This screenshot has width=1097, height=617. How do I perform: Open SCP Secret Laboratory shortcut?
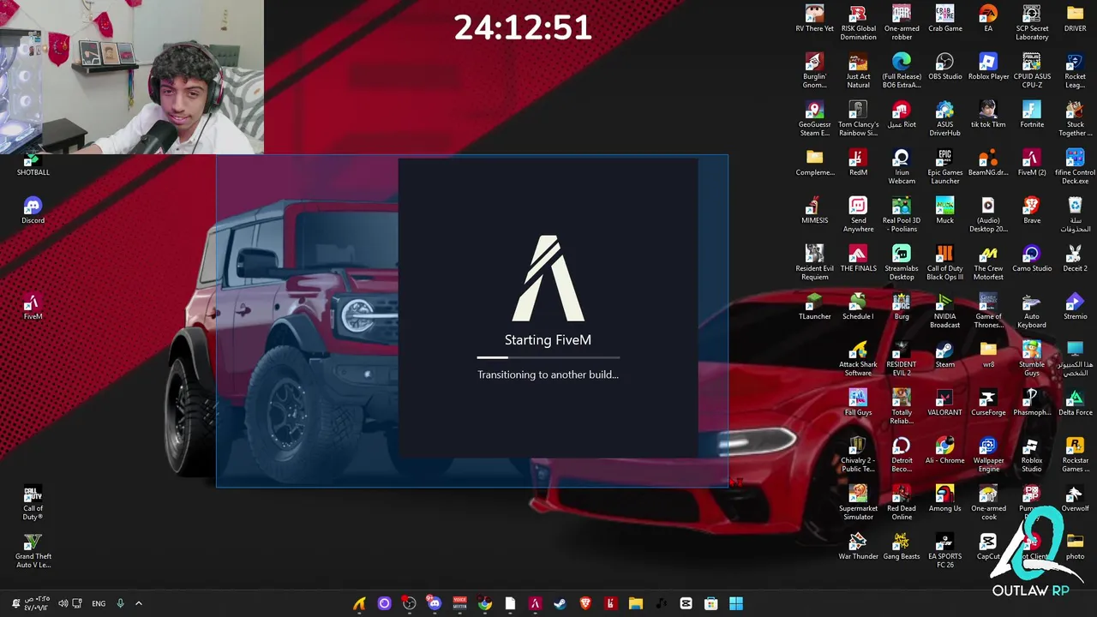(x=1032, y=22)
